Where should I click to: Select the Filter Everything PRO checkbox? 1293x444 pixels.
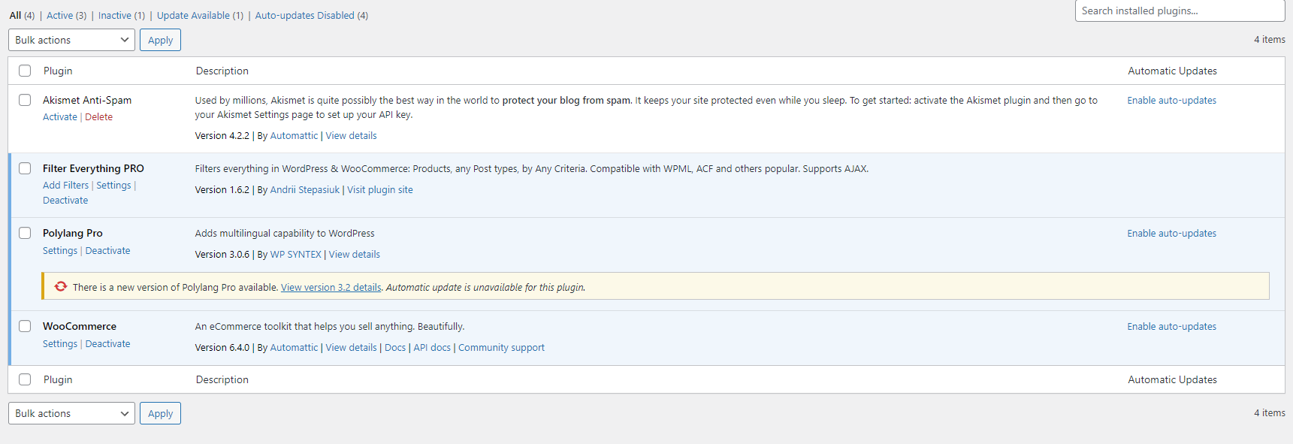coord(25,168)
